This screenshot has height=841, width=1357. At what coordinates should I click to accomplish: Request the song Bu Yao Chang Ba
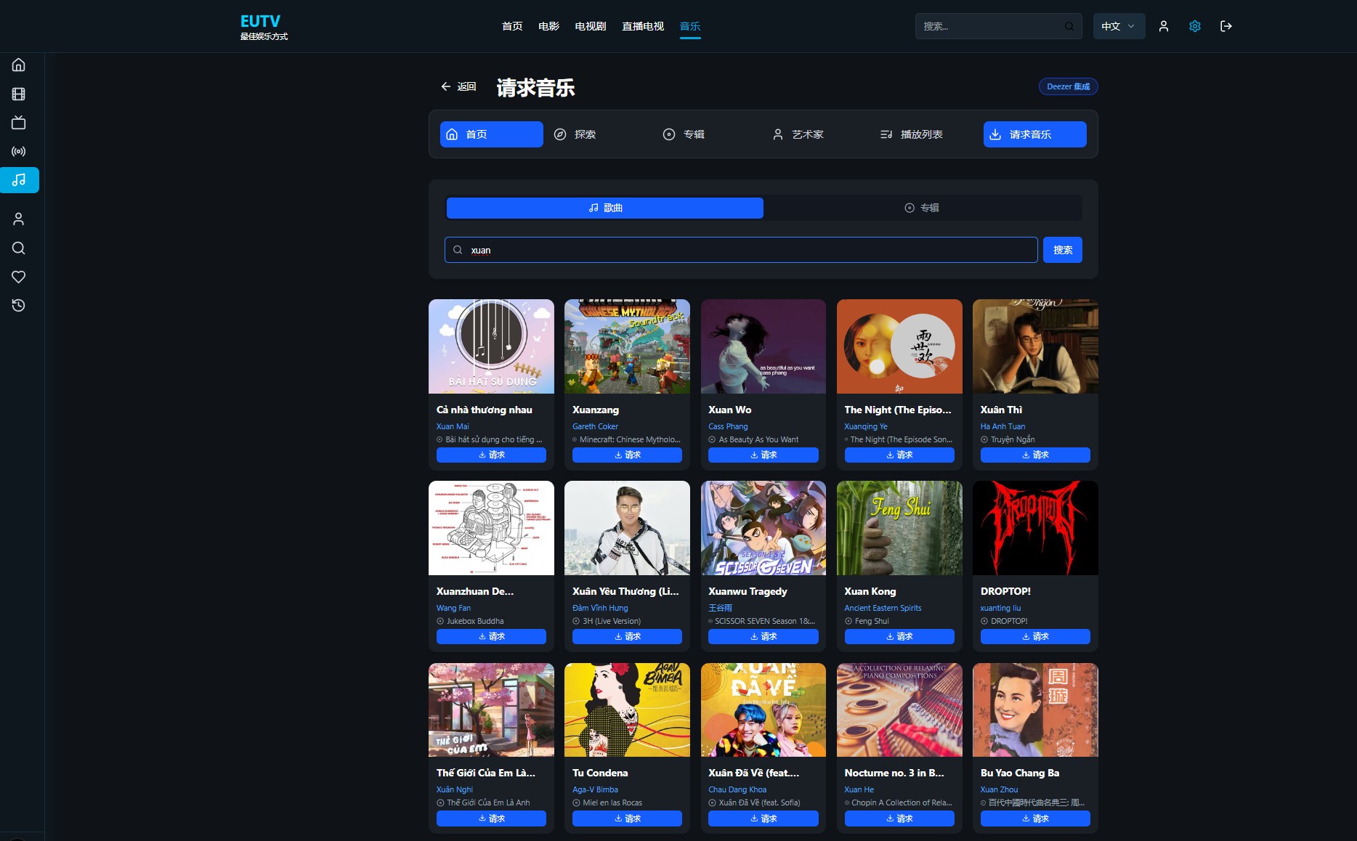point(1035,818)
